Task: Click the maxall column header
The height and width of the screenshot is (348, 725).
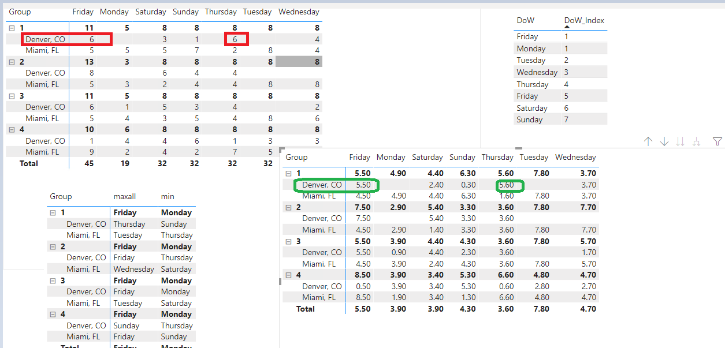Action: 125,197
